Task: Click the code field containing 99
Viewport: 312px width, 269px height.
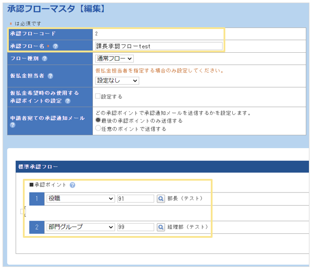Action: pyautogui.click(x=136, y=227)
